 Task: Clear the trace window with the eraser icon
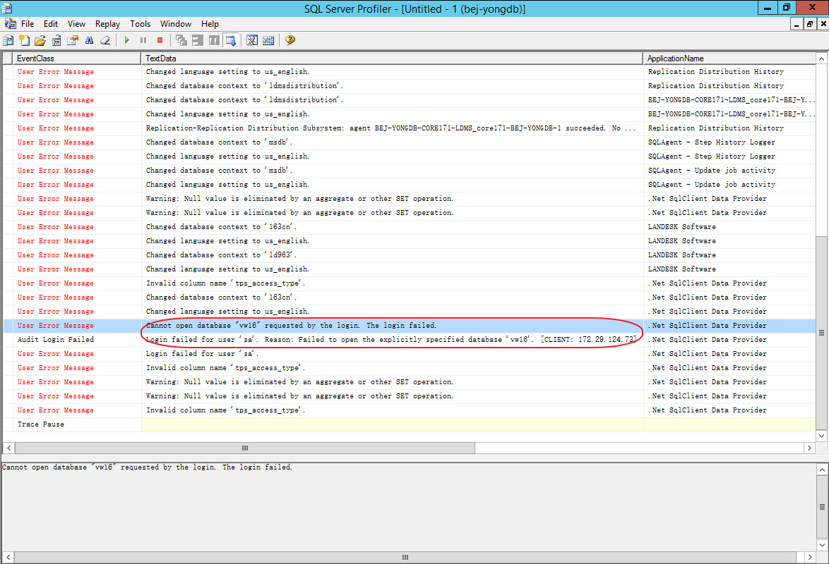[x=105, y=40]
